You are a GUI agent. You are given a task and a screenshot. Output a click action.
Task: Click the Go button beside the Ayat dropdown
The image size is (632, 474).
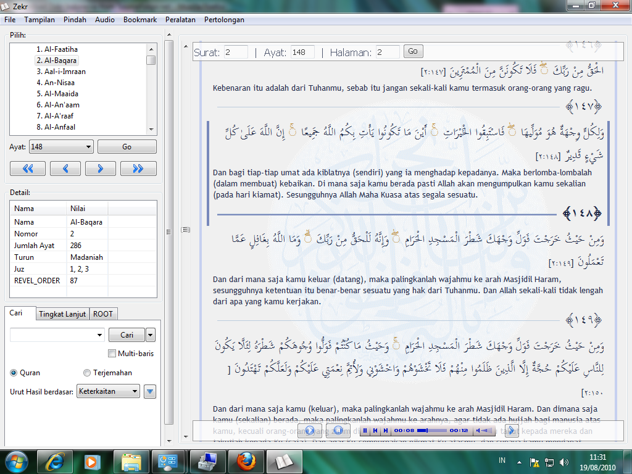(127, 147)
